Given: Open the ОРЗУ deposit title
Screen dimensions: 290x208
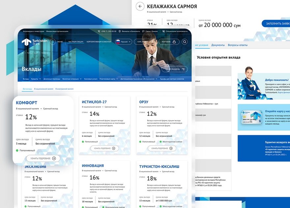Looking at the screenshot, I should click(x=144, y=102).
